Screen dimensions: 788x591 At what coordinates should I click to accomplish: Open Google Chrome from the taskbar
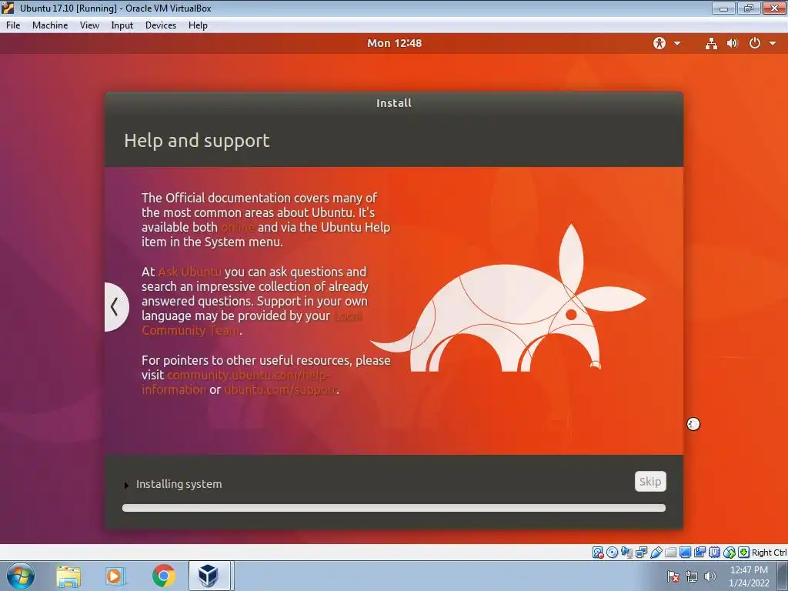coord(163,576)
